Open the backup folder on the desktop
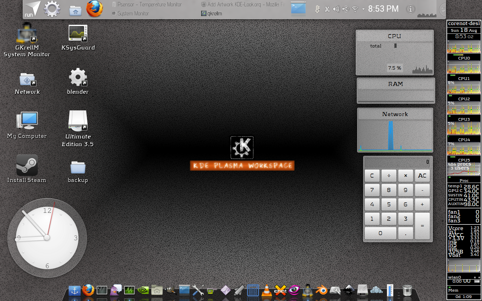The height and width of the screenshot is (301, 482). click(78, 172)
